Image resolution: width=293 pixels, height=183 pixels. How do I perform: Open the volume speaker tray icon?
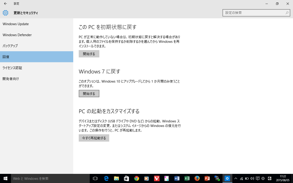[x=252, y=178]
